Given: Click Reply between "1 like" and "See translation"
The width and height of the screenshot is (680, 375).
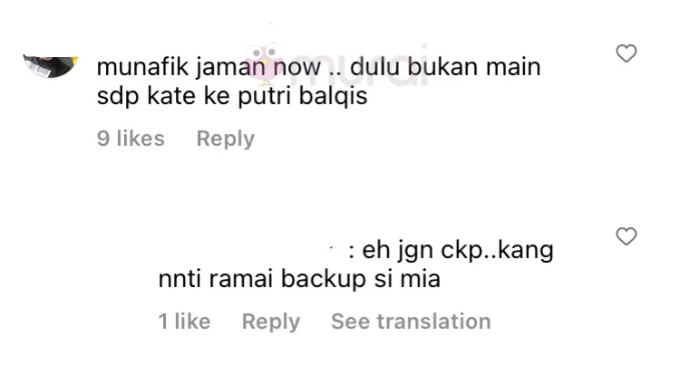Looking at the screenshot, I should point(271,322).
